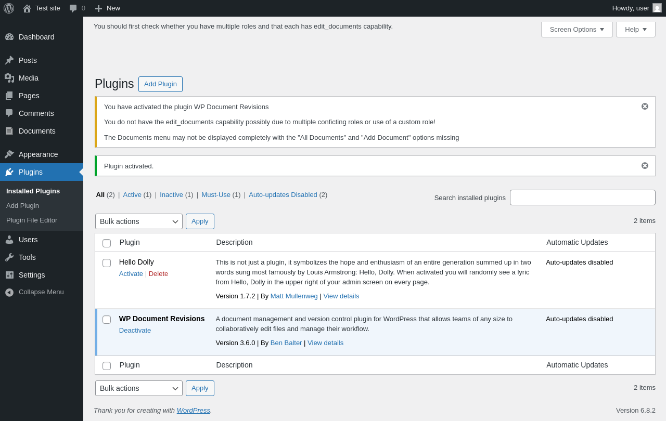Click the Pages icon in sidebar
666x421 pixels.
tap(9, 96)
